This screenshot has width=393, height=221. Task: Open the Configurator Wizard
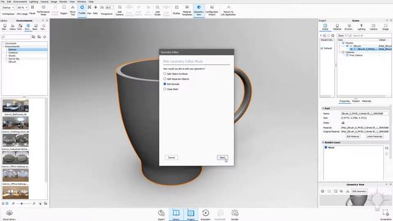(212, 10)
